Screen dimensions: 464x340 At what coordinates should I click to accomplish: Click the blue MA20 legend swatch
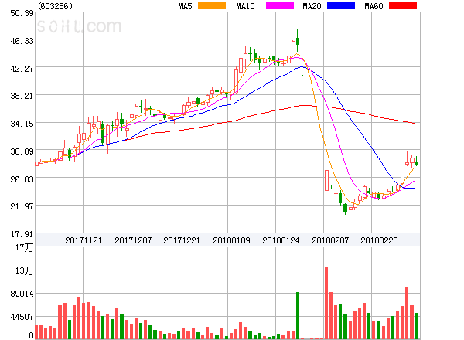point(341,5)
